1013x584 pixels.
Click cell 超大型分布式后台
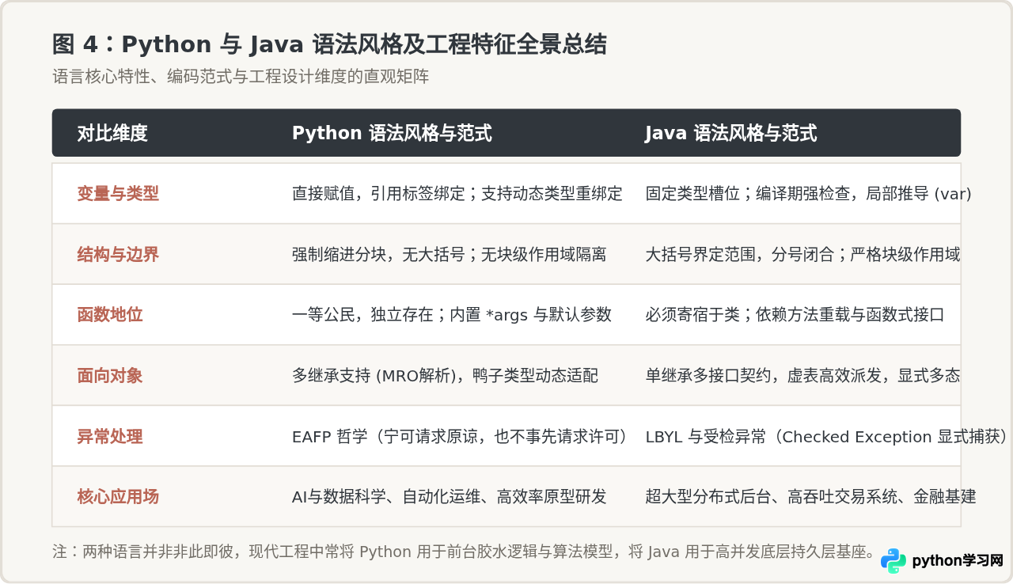click(x=810, y=496)
